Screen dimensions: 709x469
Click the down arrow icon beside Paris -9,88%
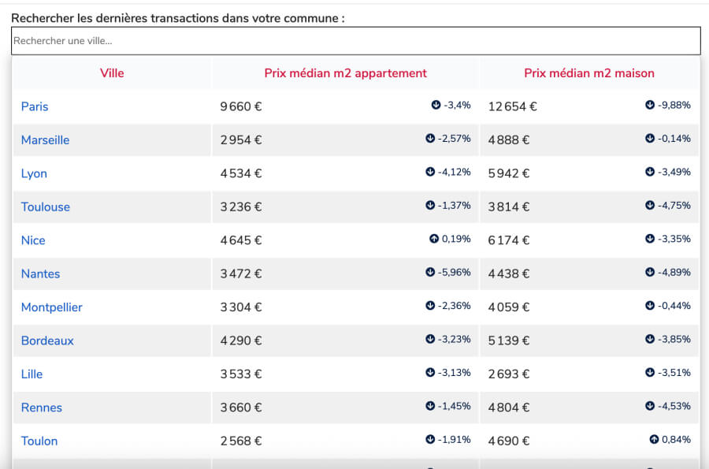650,105
